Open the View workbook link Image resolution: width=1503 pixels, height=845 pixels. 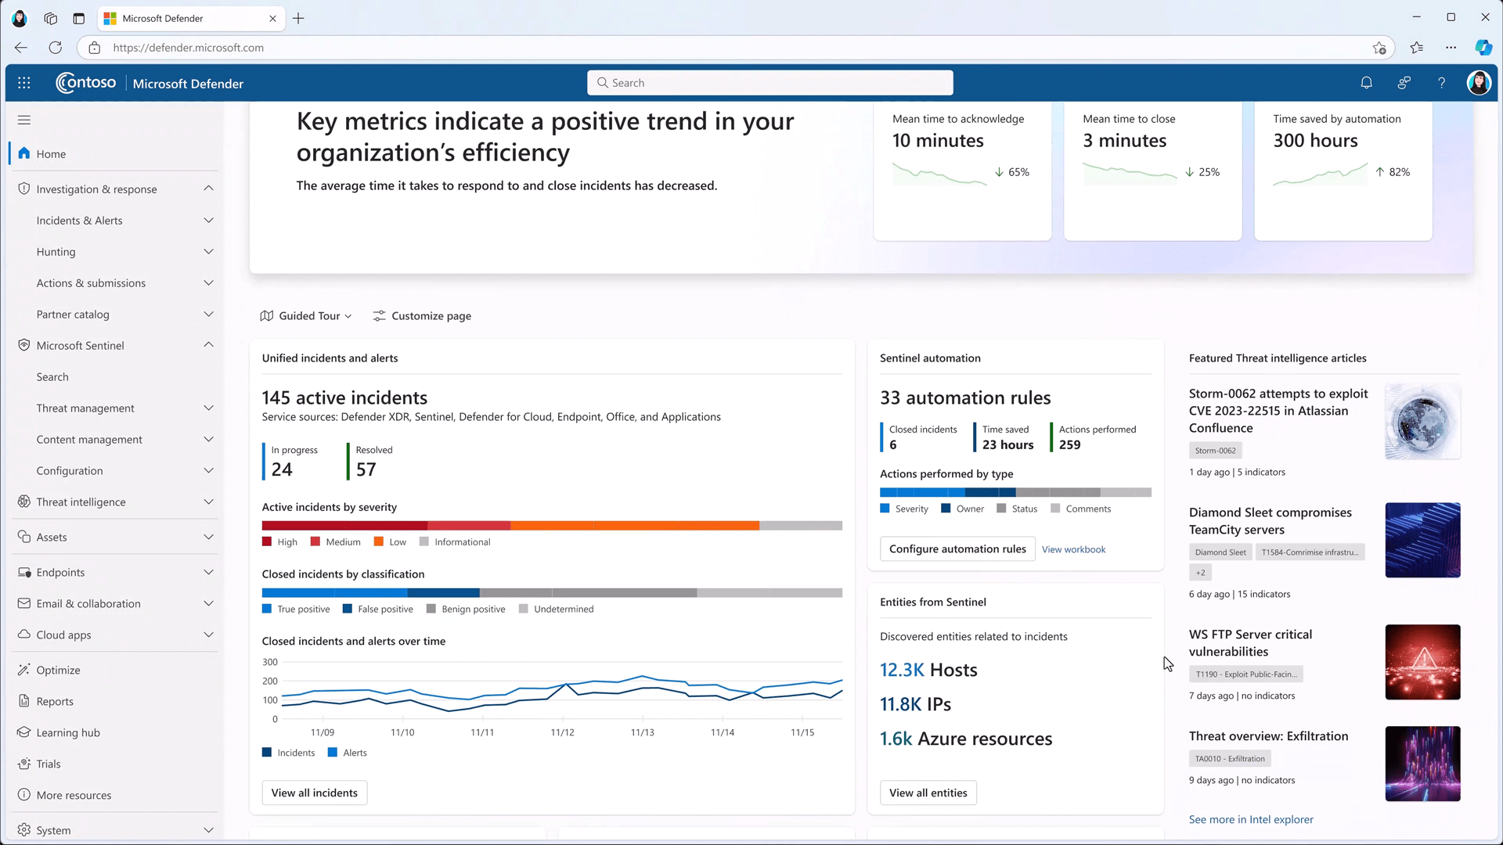tap(1073, 549)
